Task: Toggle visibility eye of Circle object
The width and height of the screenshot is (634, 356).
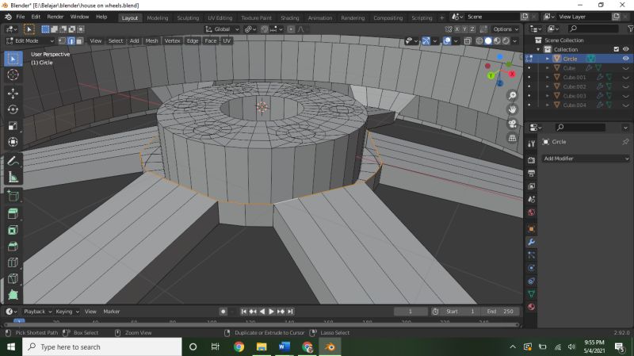Action: click(x=625, y=59)
